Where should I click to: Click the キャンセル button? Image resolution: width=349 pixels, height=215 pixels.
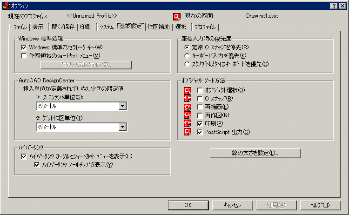click(232, 205)
